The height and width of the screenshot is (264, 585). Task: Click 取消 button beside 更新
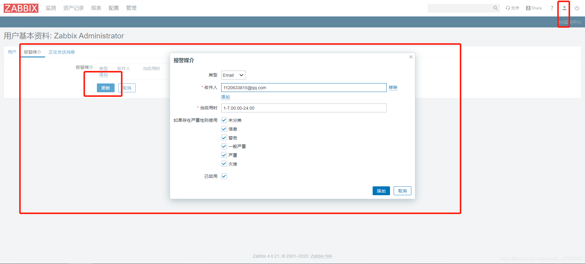(127, 88)
